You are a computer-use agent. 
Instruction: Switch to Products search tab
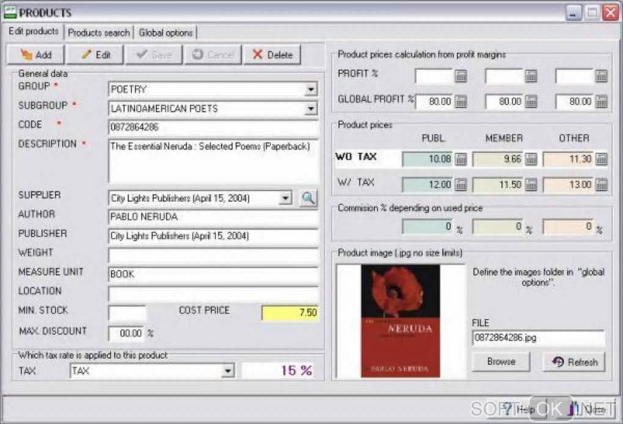click(98, 32)
